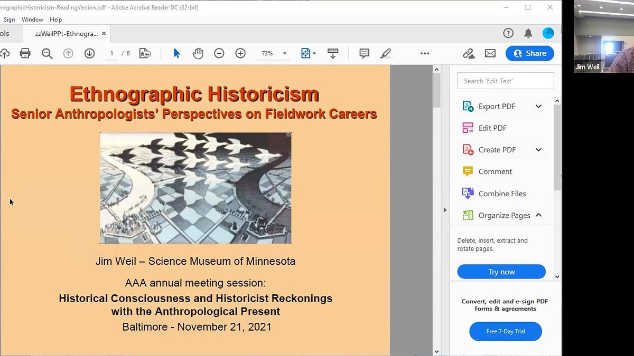Click the Print file icon

pos(25,53)
